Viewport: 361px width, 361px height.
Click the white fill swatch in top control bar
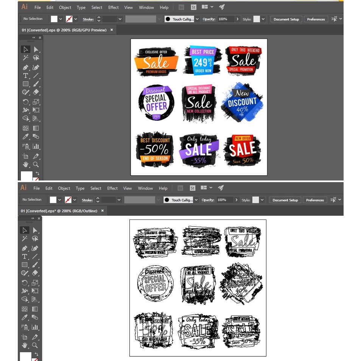click(x=54, y=19)
